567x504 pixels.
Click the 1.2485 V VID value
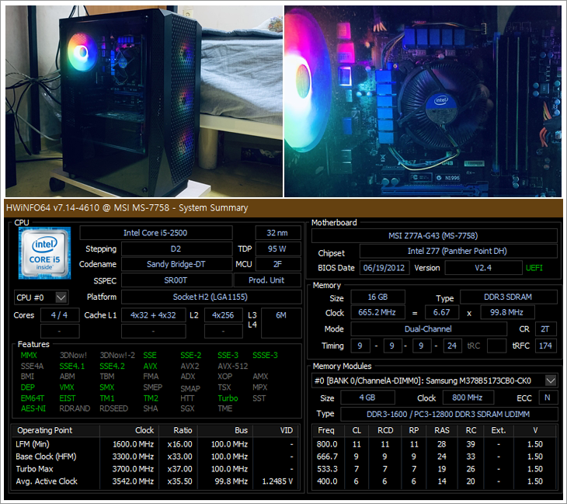click(278, 481)
